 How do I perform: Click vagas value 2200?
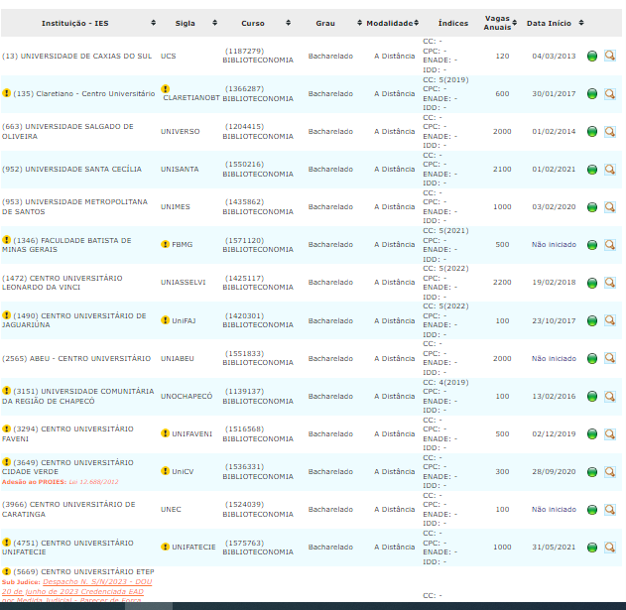502,283
